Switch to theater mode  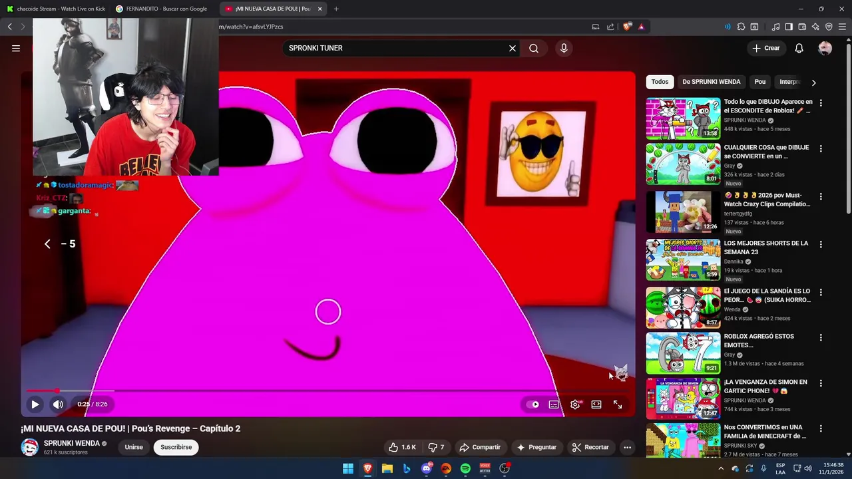[596, 404]
